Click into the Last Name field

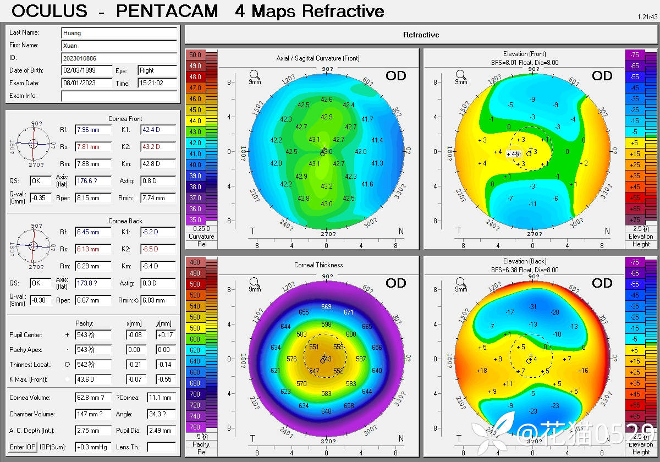point(119,33)
